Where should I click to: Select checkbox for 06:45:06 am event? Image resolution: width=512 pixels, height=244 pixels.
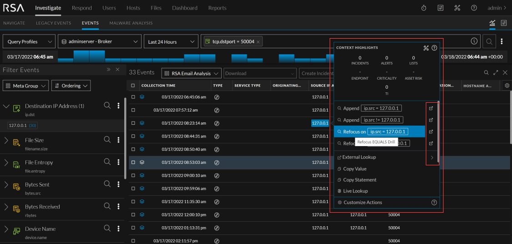click(133, 97)
